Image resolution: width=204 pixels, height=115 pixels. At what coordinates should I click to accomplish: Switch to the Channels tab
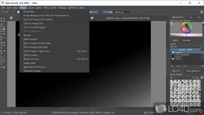tap(186, 40)
